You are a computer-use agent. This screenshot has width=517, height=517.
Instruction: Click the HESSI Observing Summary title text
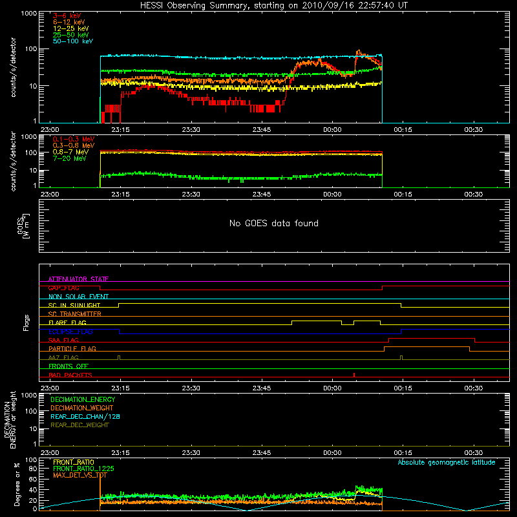coord(274,6)
